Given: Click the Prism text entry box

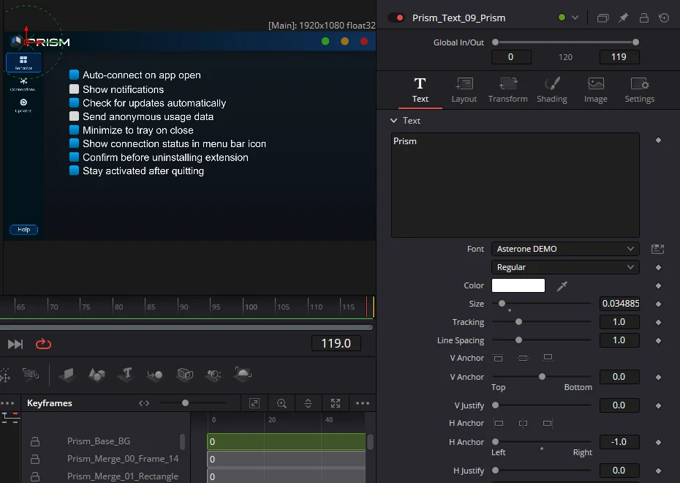Looking at the screenshot, I should tap(515, 185).
